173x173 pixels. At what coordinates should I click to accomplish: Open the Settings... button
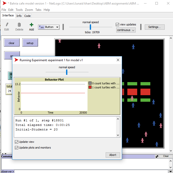click(x=156, y=27)
